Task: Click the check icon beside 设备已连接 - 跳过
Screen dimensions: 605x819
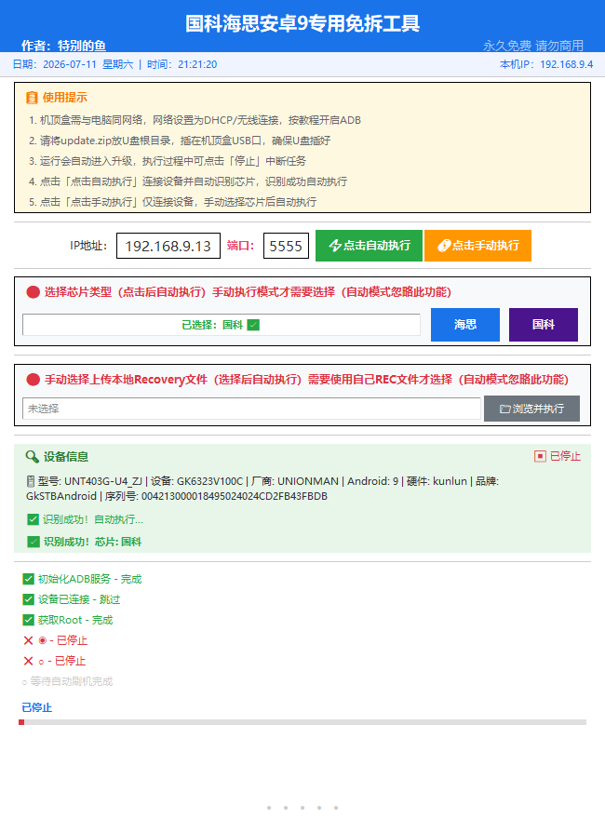Action: 28,599
